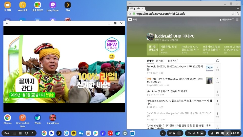Bookmark the page with the star icon
Screen dimensions: 243x137
130,14
